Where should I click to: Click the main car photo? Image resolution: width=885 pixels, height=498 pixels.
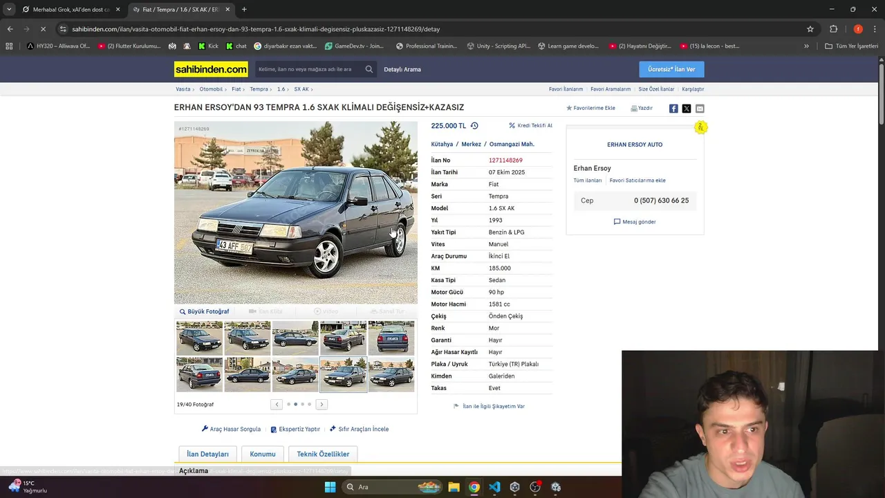point(296,213)
